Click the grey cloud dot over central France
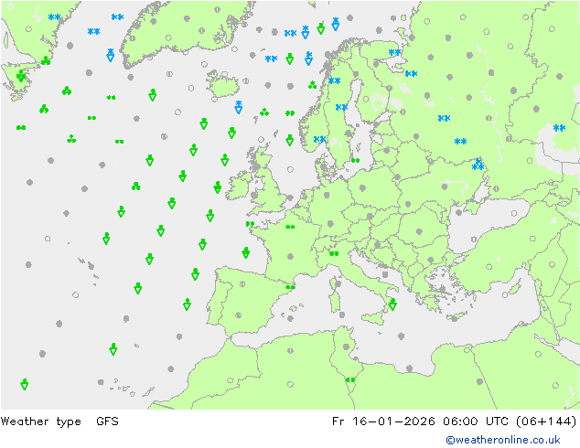The height and width of the screenshot is (448, 580). [290, 256]
